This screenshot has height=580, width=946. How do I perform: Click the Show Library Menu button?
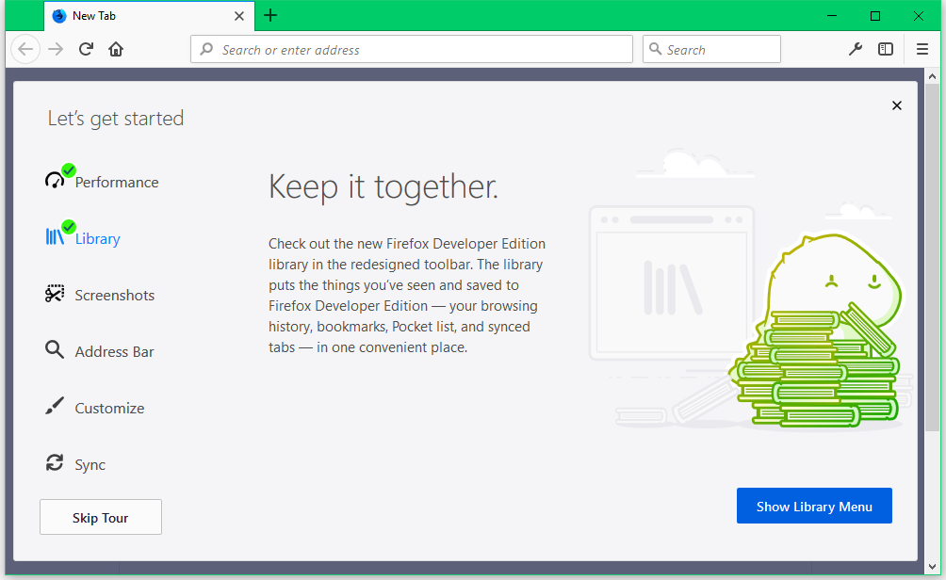point(814,506)
